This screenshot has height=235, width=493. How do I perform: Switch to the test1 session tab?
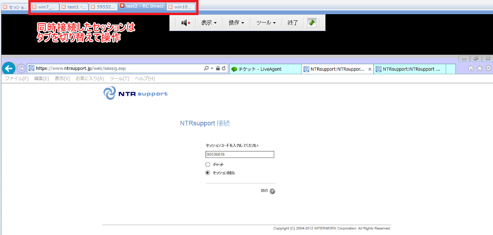click(74, 7)
